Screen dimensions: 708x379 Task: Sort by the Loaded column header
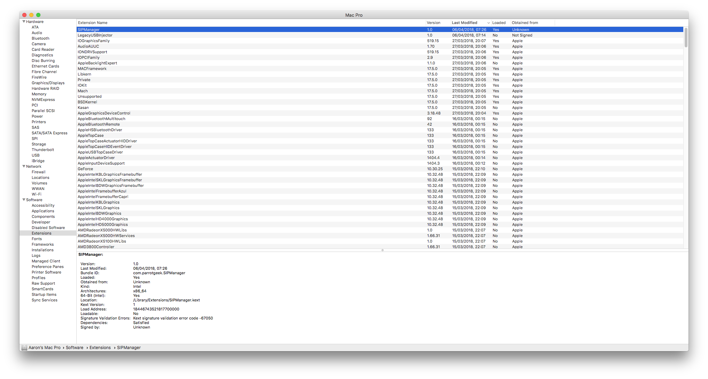click(x=499, y=23)
